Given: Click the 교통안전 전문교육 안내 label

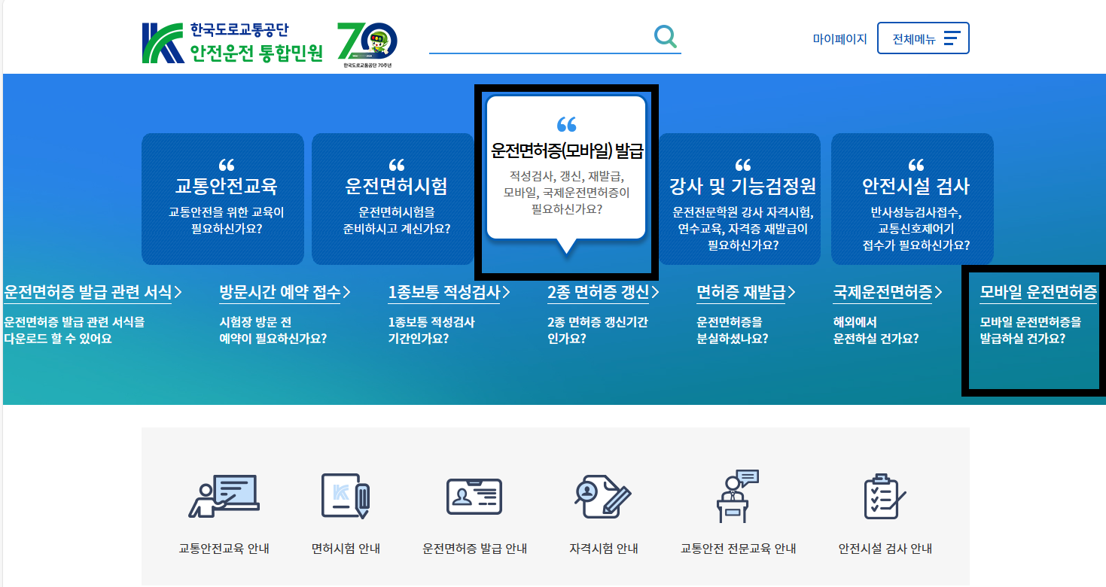Looking at the screenshot, I should point(738,549).
